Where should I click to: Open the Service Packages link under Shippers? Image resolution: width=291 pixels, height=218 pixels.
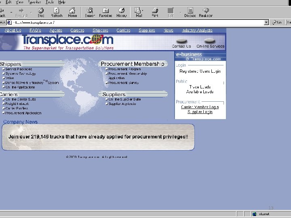click(x=19, y=69)
